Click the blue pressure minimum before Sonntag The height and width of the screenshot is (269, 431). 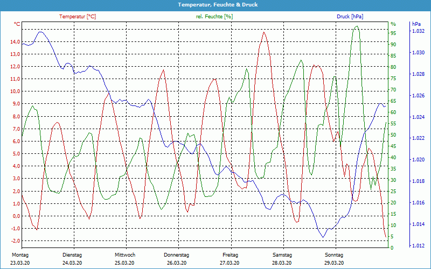pos(323,237)
